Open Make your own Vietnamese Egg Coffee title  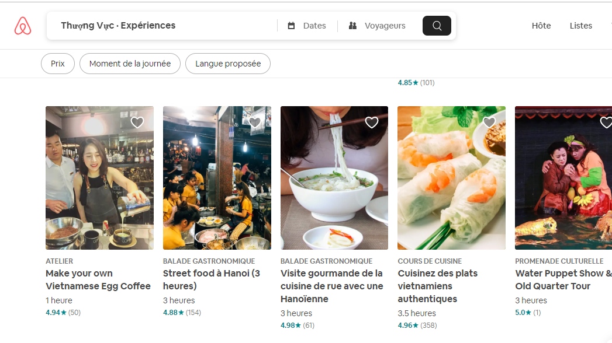pos(98,279)
